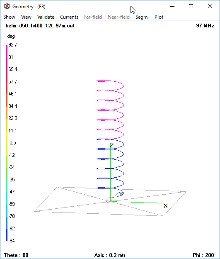Click the -35 scale value
This screenshot has height=259, width=220.
[x=12, y=180]
